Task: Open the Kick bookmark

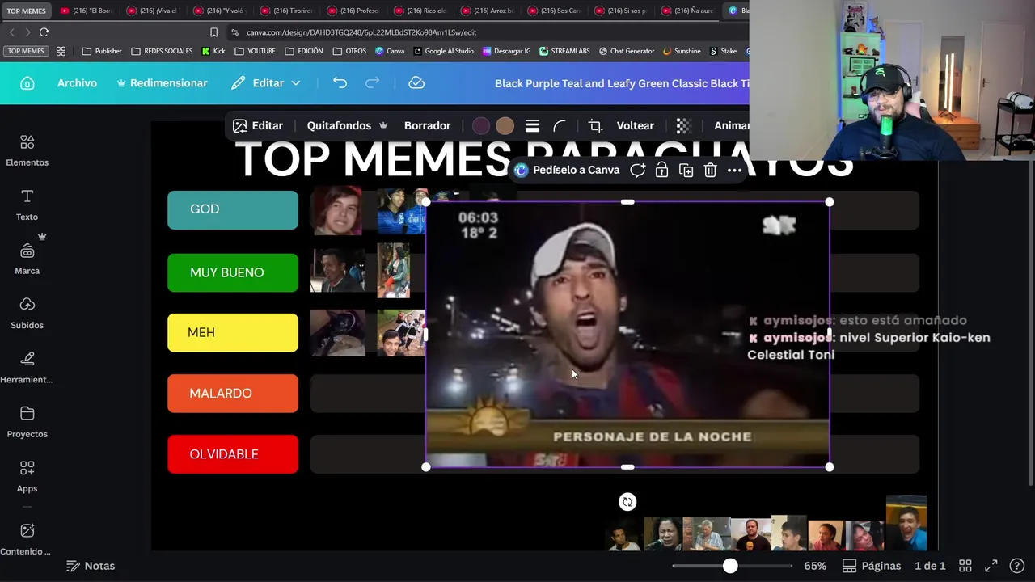Action: pos(213,51)
